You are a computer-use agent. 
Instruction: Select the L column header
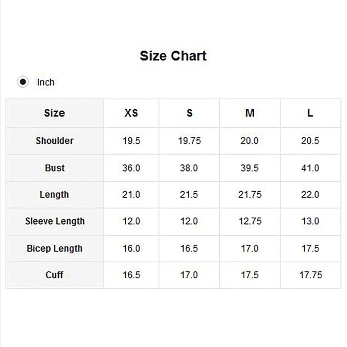[311, 113]
